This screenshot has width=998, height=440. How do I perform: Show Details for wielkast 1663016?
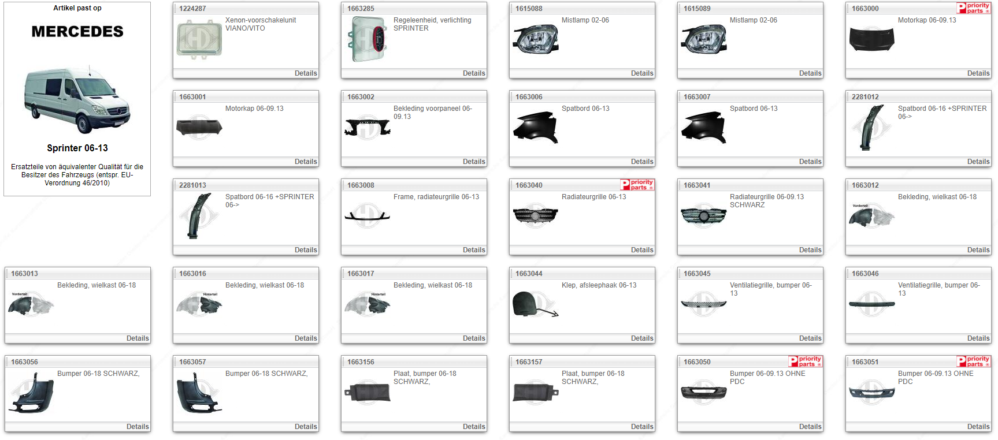[x=306, y=338]
